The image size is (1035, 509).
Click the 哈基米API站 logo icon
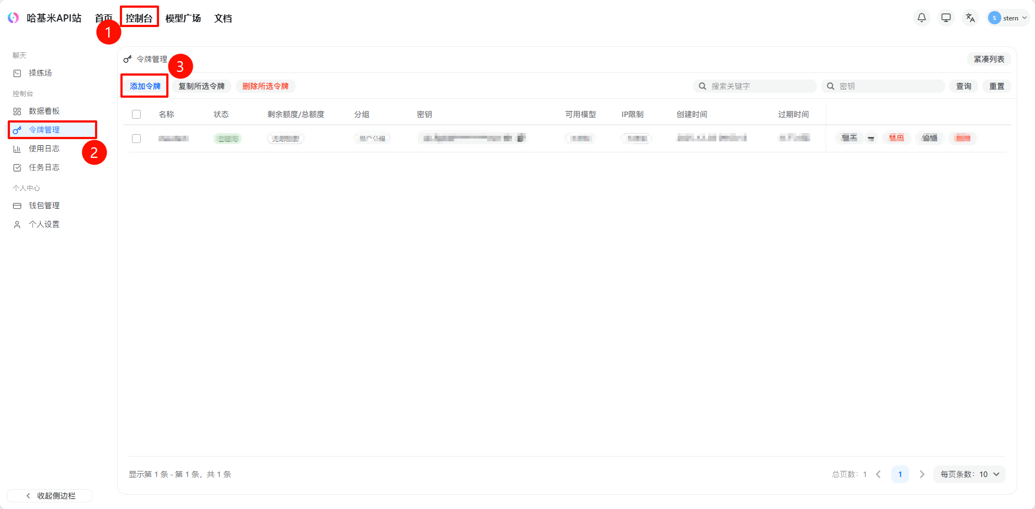[13, 18]
